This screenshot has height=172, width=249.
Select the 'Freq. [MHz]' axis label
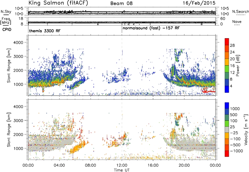(6, 21)
